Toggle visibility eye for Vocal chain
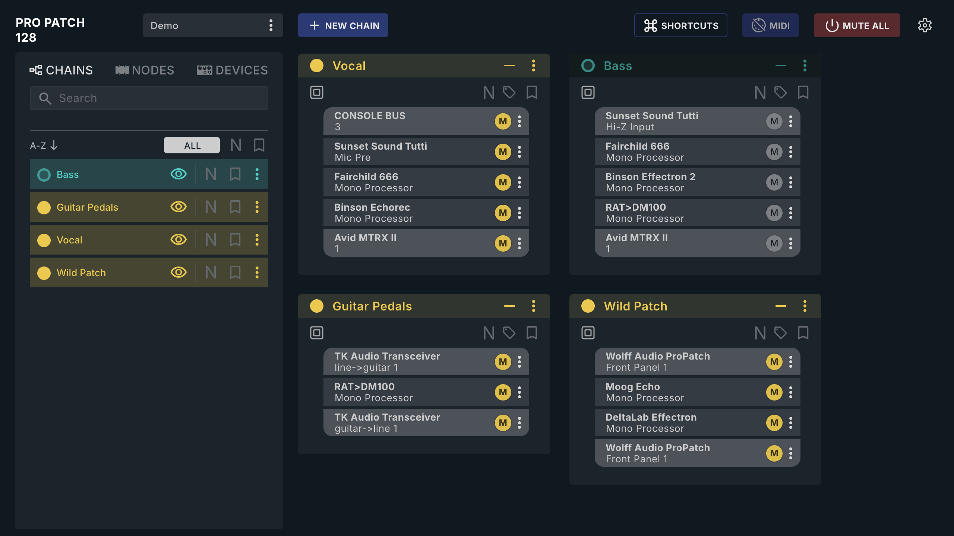The image size is (954, 536). (179, 239)
